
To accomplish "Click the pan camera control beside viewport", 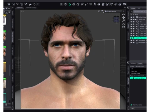I will coord(123,17).
